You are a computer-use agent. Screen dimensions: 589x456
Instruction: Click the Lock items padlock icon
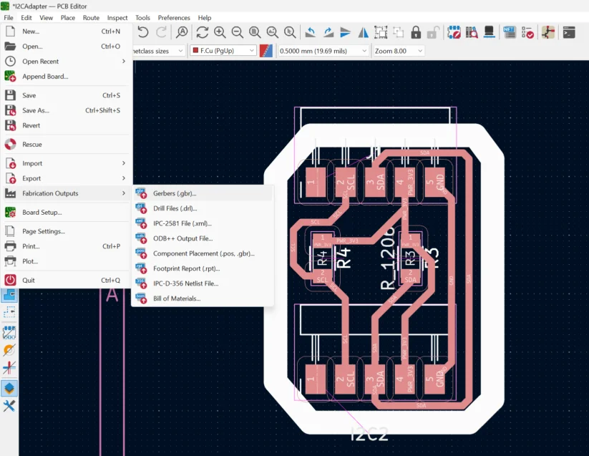point(416,32)
